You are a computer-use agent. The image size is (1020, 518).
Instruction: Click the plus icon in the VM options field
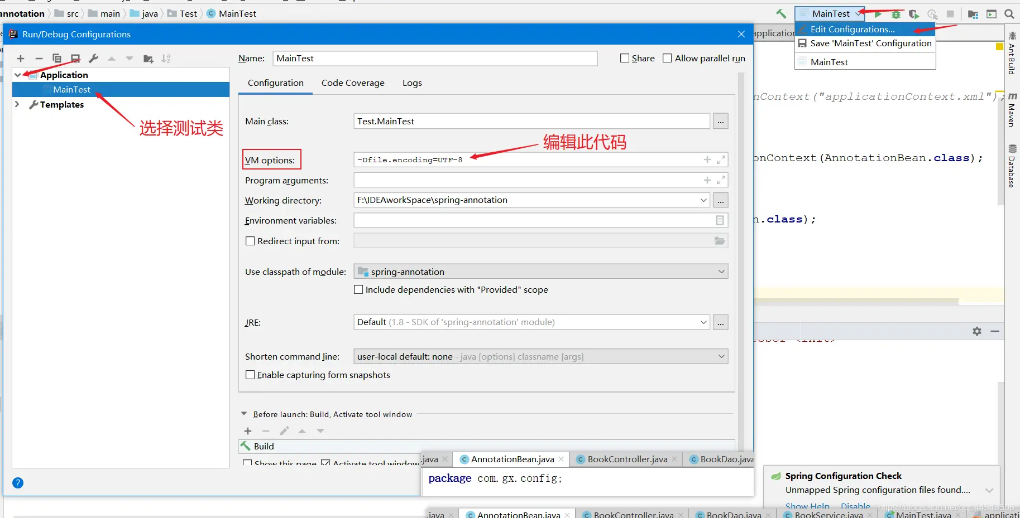pyautogui.click(x=707, y=160)
